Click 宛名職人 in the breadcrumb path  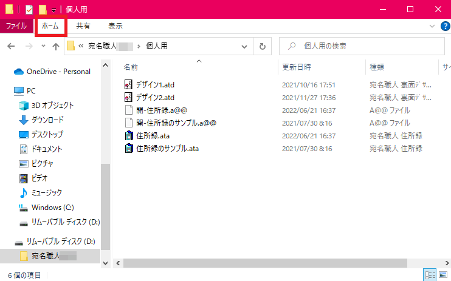pos(102,46)
